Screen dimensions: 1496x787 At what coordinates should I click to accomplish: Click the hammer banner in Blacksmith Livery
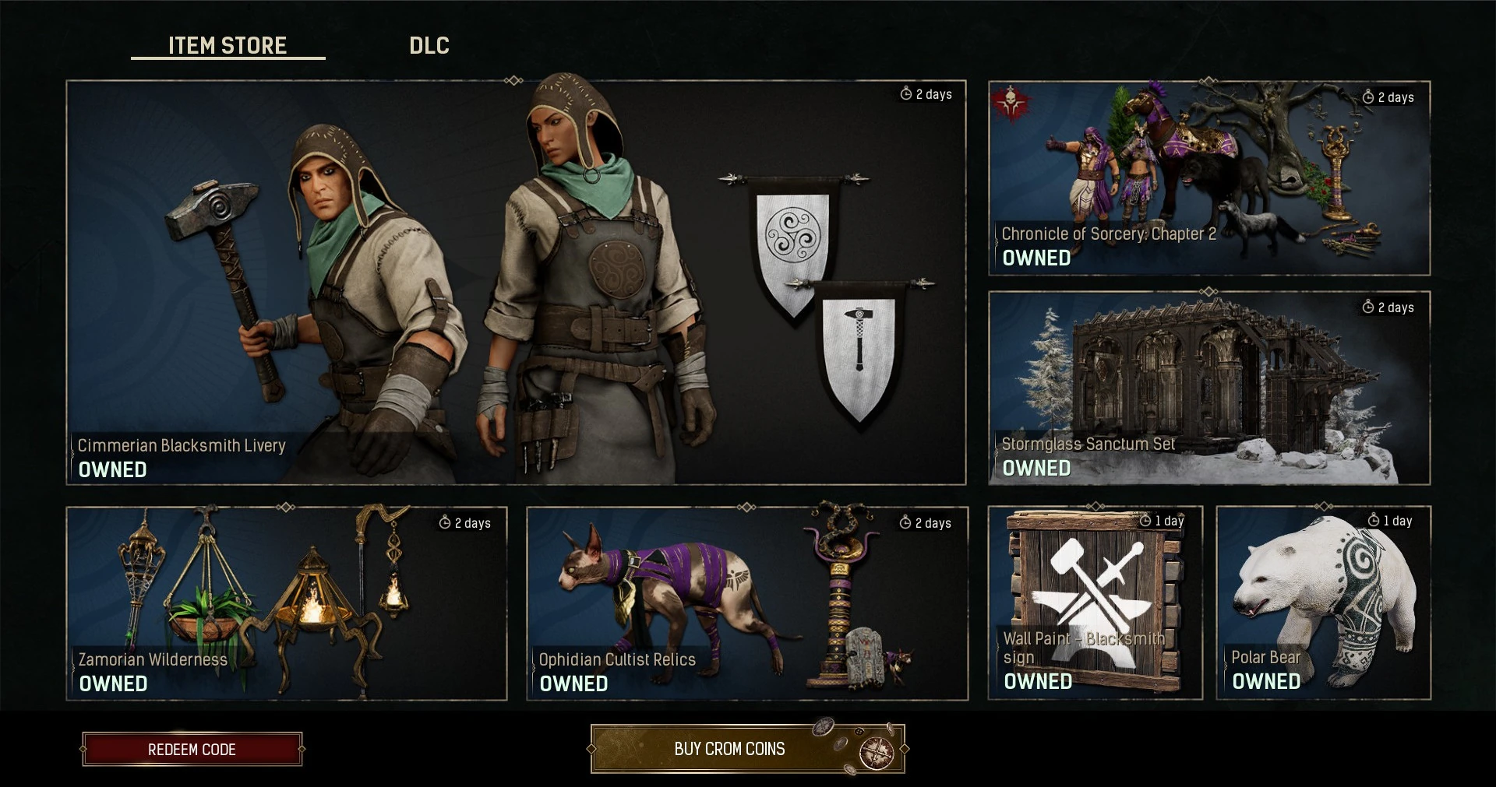tap(859, 350)
